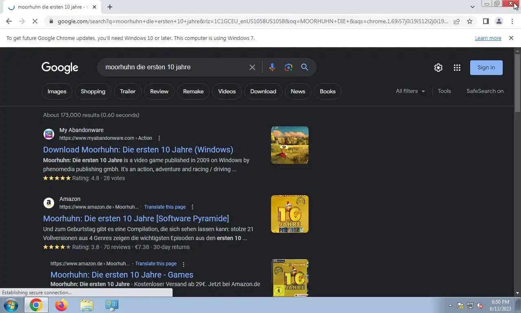Open the Google apps grid
This screenshot has width=521, height=313.
pos(457,68)
